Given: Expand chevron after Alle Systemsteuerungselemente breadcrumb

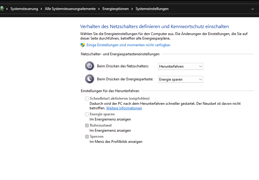Looking at the screenshot, I should point(99,9).
